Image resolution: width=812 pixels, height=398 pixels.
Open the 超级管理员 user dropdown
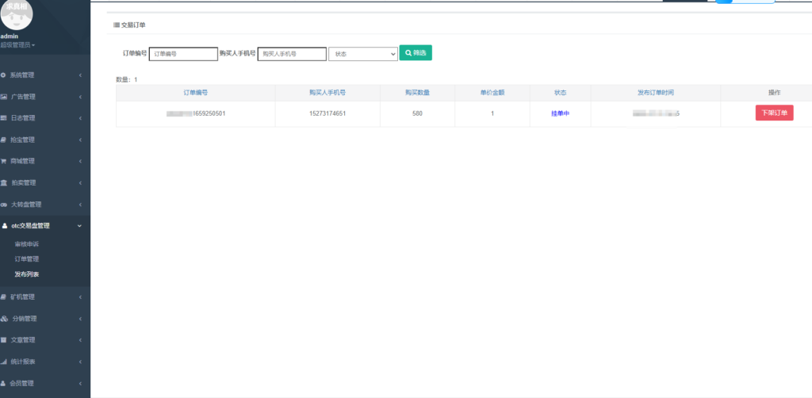17,45
